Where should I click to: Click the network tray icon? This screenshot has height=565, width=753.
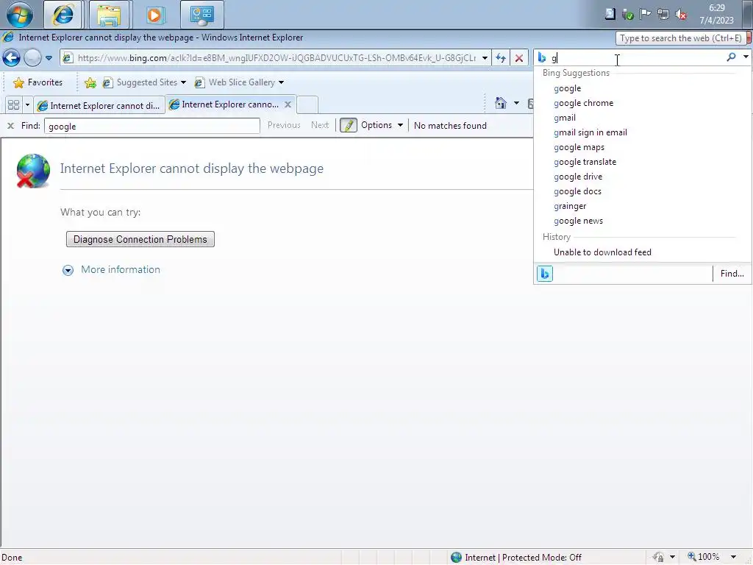(663, 15)
